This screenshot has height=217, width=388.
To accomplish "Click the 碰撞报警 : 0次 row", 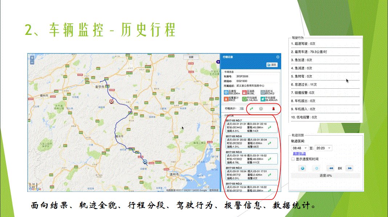I will coord(325,93).
